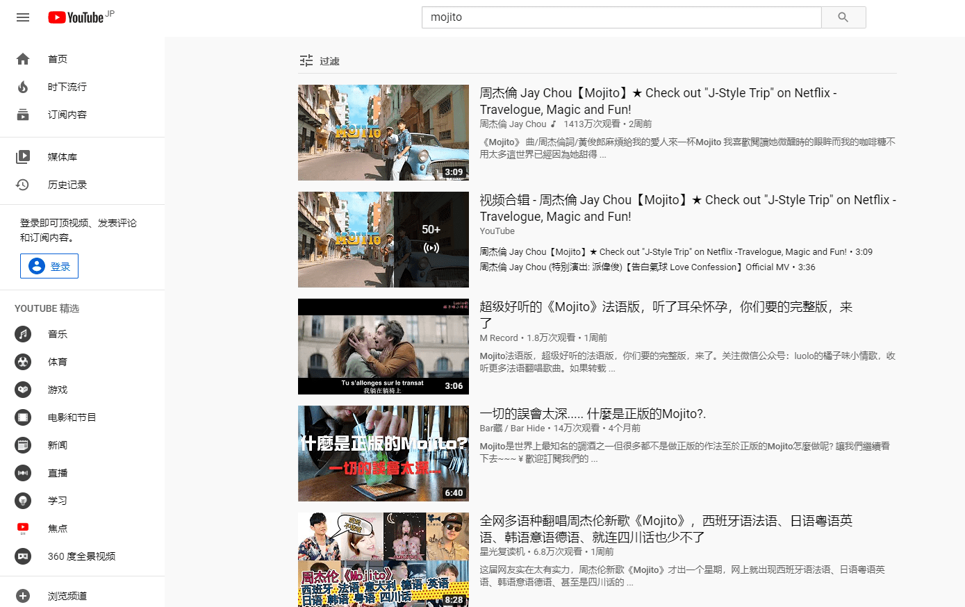Open 订阅内容 subscriptions icon
Image resolution: width=965 pixels, height=607 pixels.
[x=23, y=115]
